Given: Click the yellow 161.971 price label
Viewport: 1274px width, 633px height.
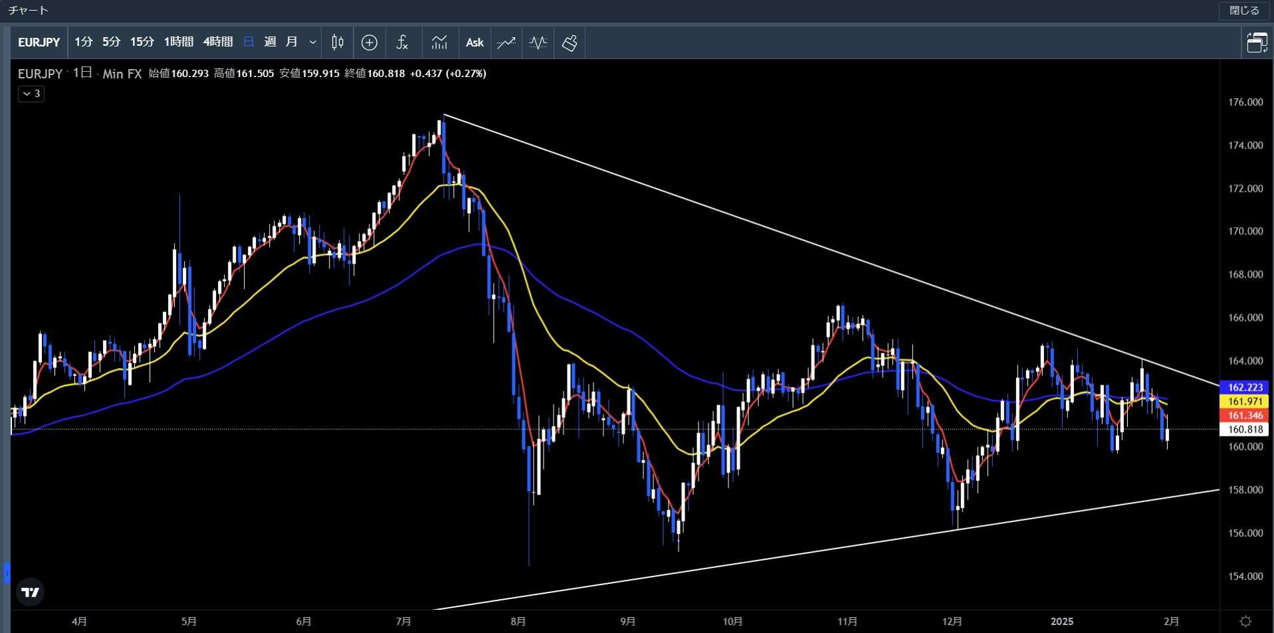Looking at the screenshot, I should coord(1245,401).
